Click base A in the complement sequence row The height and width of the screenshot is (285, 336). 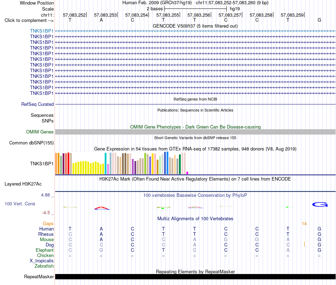pyautogui.click(x=101, y=20)
